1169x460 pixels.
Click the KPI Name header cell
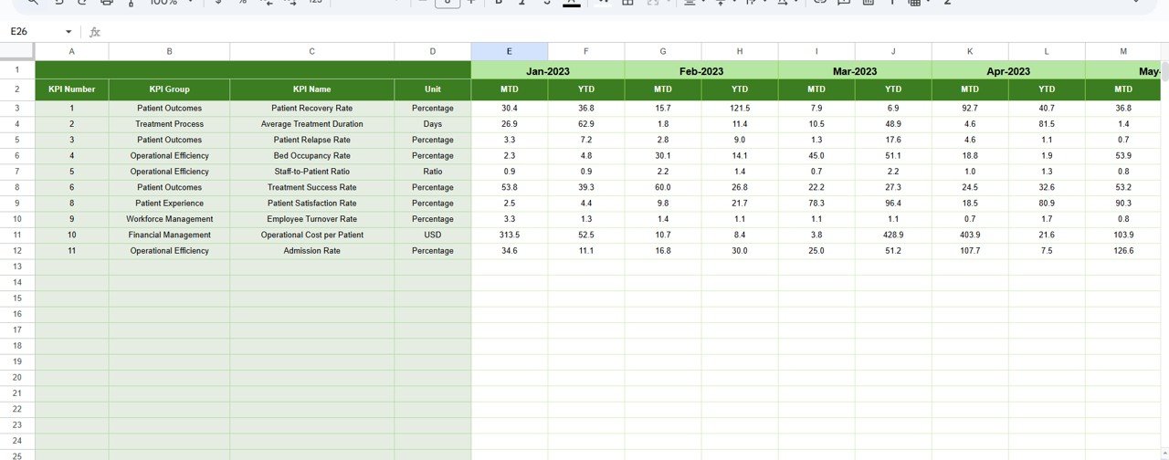(x=312, y=89)
